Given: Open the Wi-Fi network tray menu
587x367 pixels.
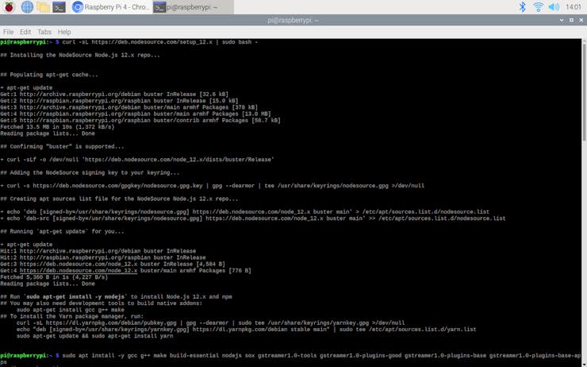Looking at the screenshot, I should coord(539,6).
